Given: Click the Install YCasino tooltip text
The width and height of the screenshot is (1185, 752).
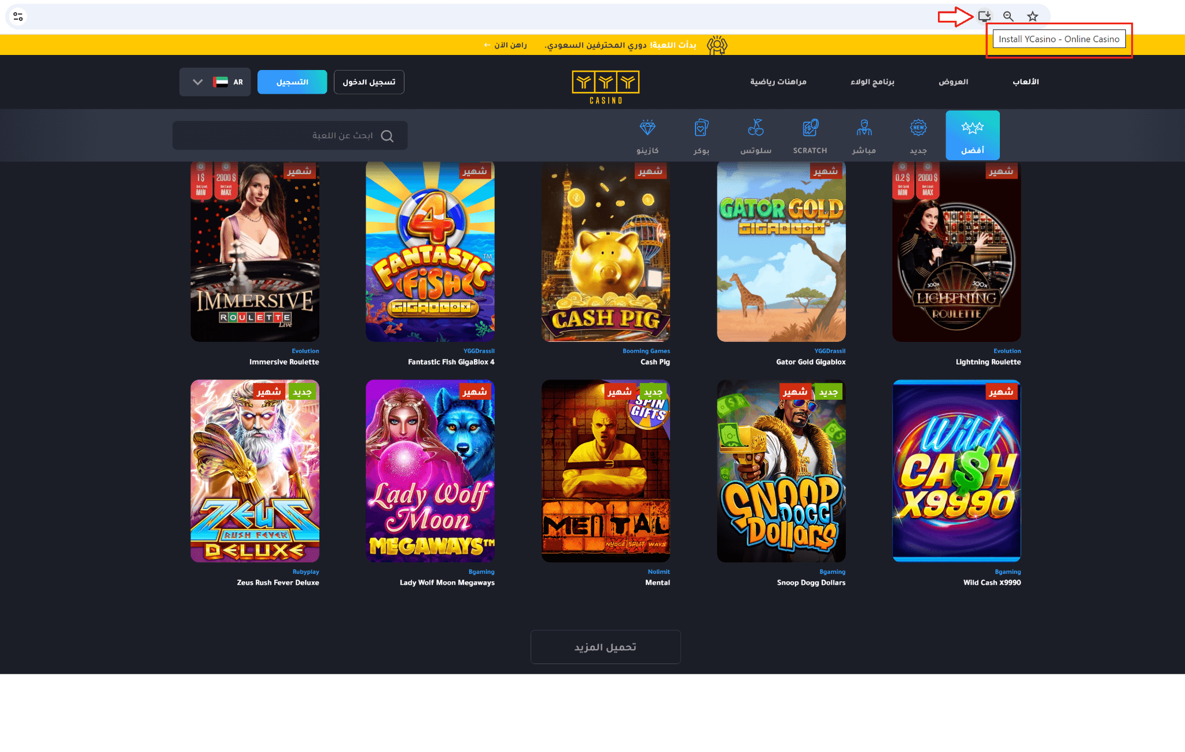Looking at the screenshot, I should click(1059, 39).
